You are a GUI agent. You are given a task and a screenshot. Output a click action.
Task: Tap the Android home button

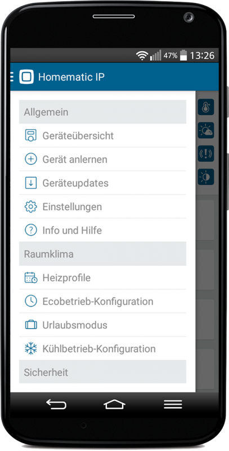point(115,404)
